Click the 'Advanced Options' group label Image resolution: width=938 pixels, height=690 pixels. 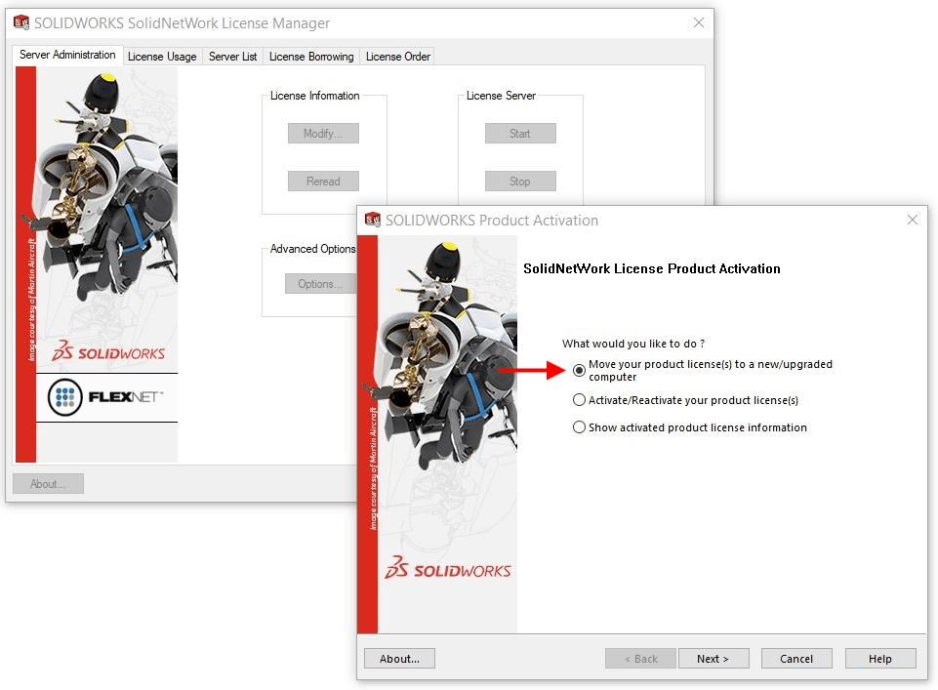click(x=312, y=249)
